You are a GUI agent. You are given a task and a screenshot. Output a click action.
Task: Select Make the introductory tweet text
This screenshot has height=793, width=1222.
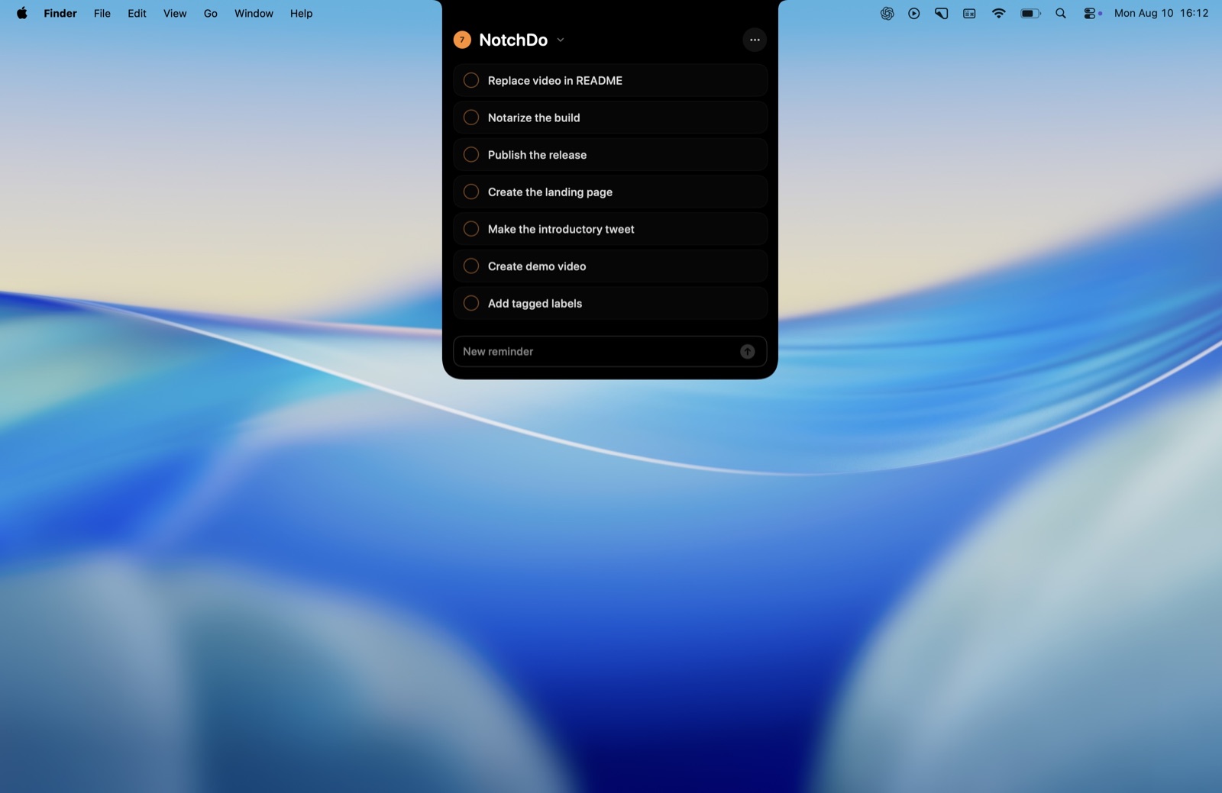(x=561, y=229)
